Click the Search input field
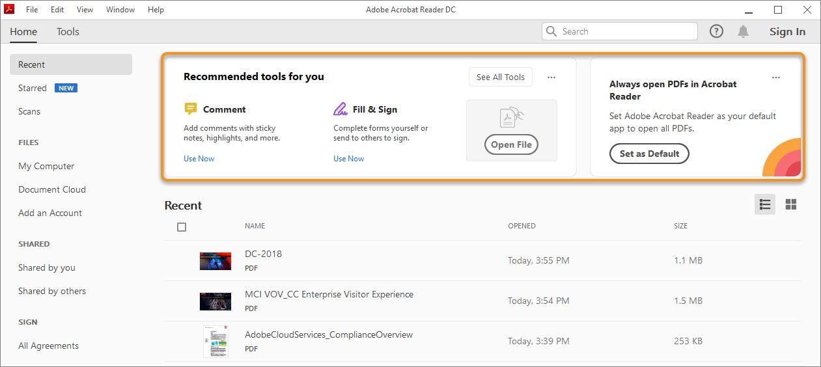 point(625,31)
